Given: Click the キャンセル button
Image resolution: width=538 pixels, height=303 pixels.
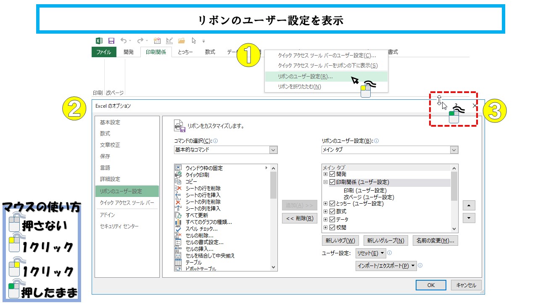Looking at the screenshot, I should tap(466, 285).
